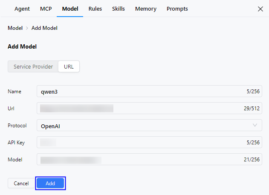
Task: Expand the Protocol dropdown chevron arrow
Action: [x=255, y=125]
